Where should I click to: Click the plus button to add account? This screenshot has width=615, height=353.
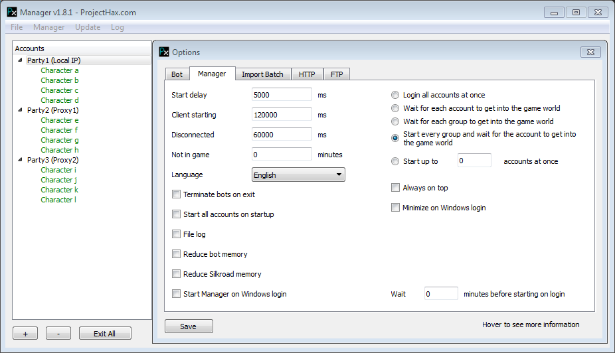point(25,334)
